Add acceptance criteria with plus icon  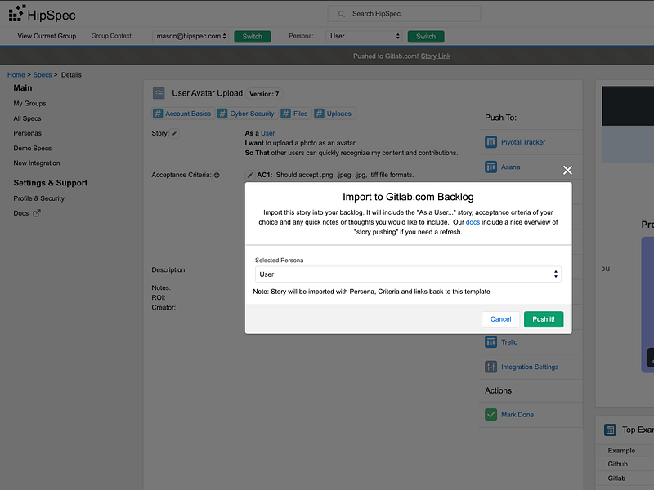coord(217,175)
